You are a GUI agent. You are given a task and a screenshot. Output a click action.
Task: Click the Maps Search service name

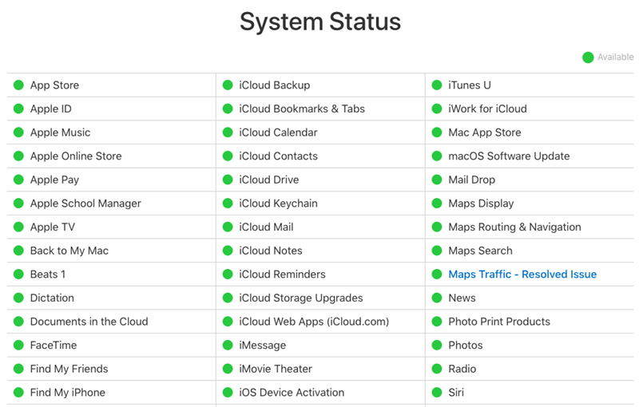(x=481, y=251)
